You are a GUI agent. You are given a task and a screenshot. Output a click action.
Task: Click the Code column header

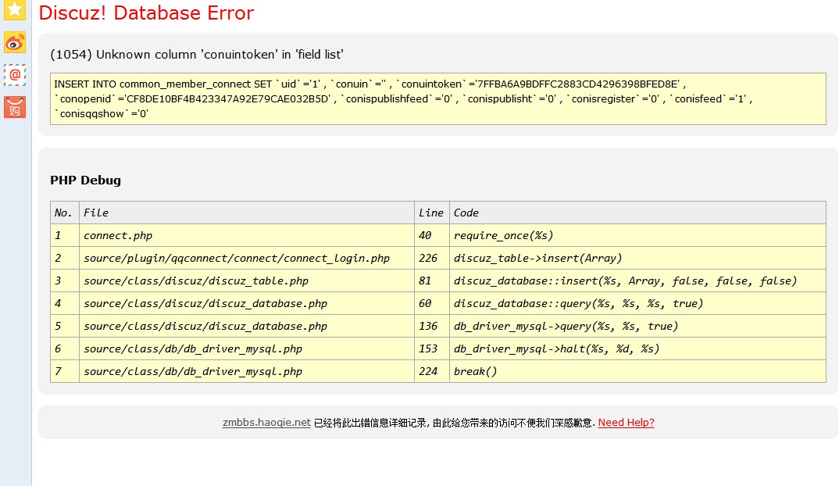pyautogui.click(x=466, y=213)
